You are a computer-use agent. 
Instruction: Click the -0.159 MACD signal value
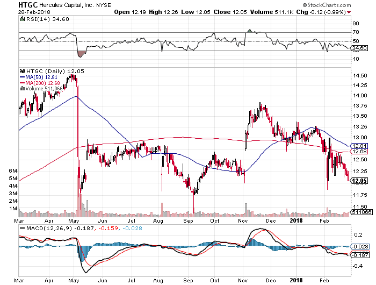[x=107, y=229]
